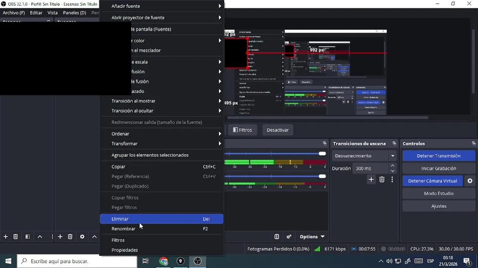
Task: Open the notification center in the taskbar
Action: click(x=467, y=261)
